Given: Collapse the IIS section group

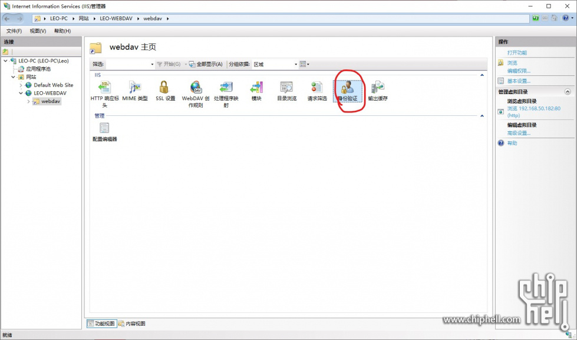Looking at the screenshot, I should 482,75.
